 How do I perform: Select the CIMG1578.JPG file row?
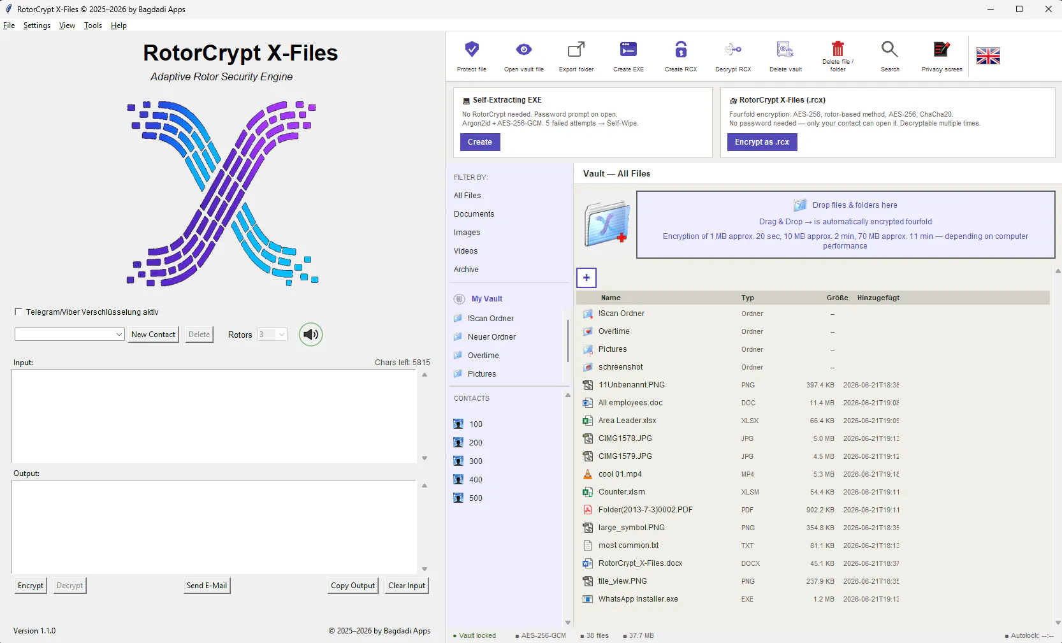point(813,438)
